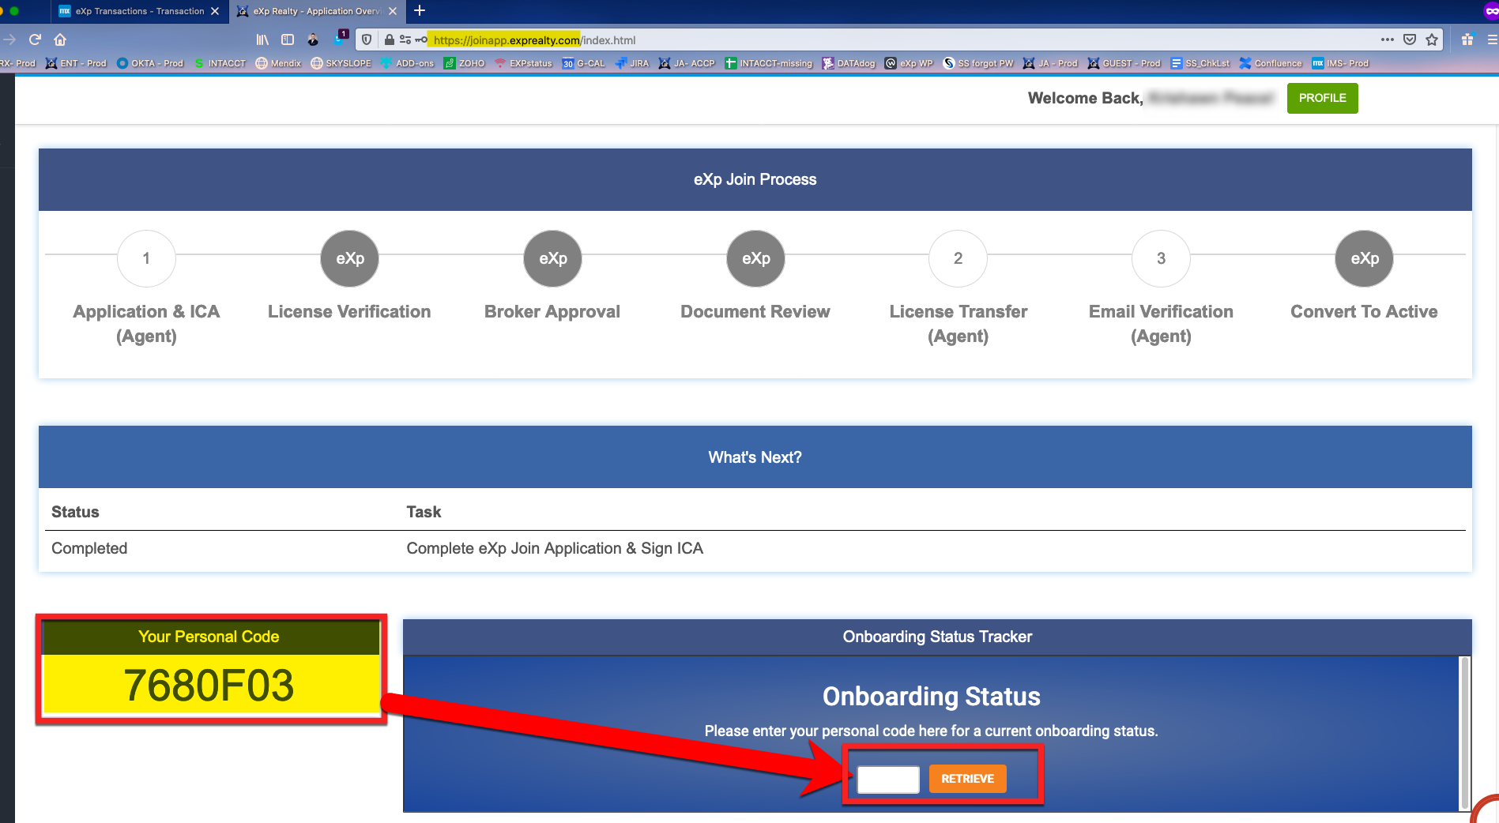The width and height of the screenshot is (1499, 823).
Task: Select the eXp Realty Application Overview tab
Action: tap(317, 11)
